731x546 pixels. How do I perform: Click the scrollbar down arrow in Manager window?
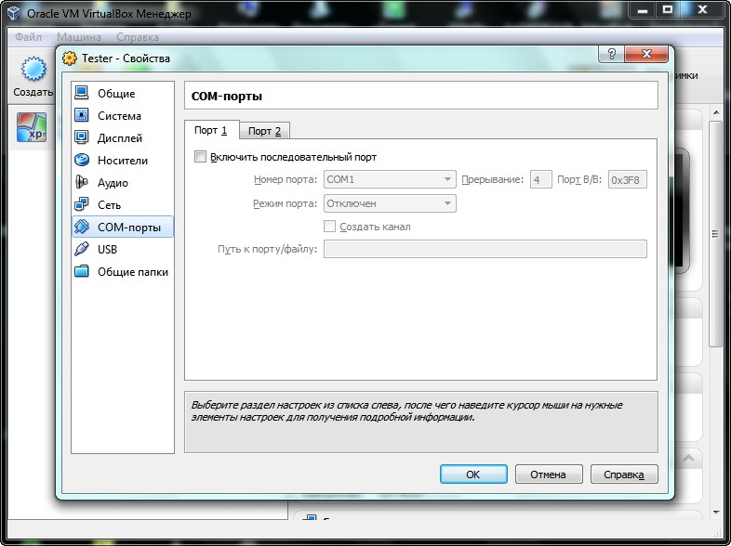[715, 513]
